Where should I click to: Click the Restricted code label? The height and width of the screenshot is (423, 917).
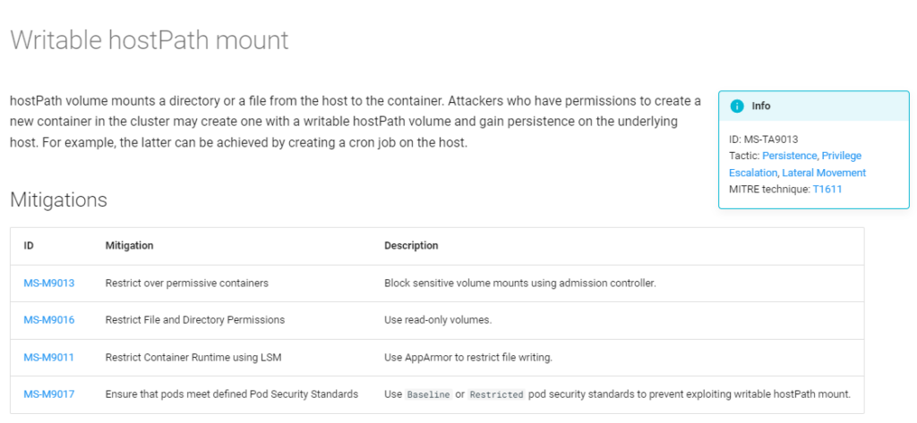click(495, 394)
